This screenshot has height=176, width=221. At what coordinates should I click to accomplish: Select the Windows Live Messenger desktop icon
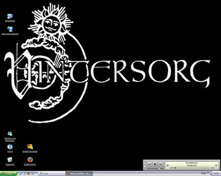click(10, 136)
